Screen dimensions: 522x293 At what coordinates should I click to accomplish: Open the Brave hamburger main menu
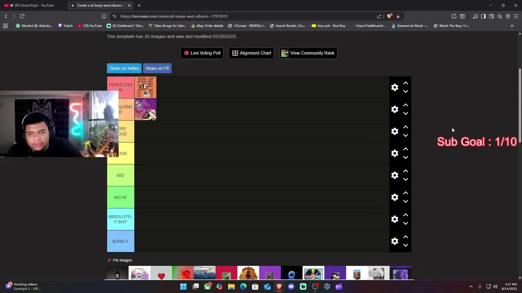click(x=516, y=16)
